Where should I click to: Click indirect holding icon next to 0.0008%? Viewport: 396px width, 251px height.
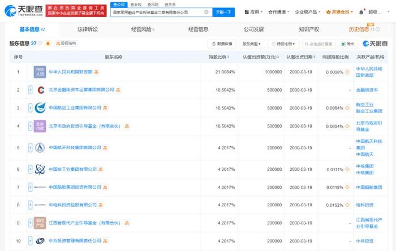pos(347,72)
